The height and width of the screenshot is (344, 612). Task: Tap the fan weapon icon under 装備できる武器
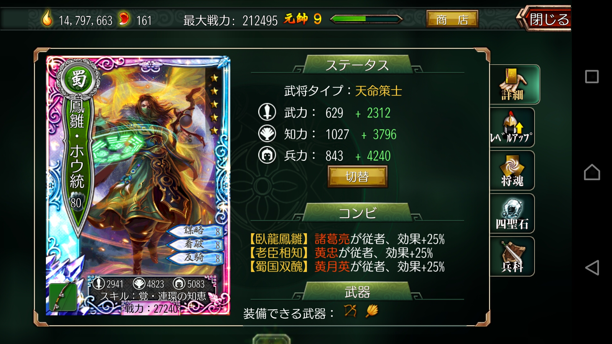tap(372, 311)
